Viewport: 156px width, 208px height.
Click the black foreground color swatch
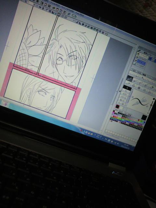point(117,107)
